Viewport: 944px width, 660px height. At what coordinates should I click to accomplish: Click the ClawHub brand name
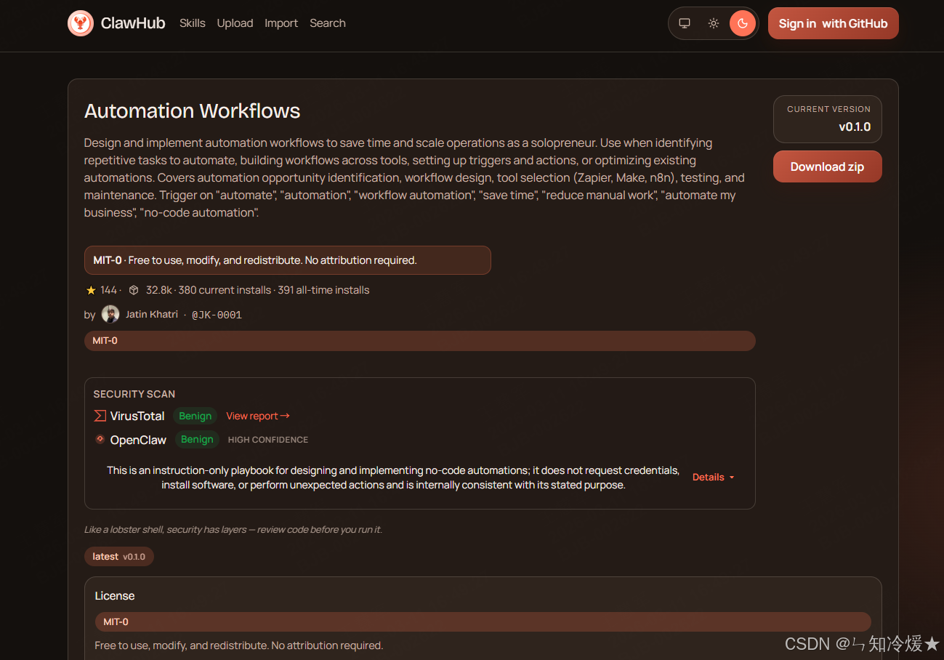(x=133, y=23)
